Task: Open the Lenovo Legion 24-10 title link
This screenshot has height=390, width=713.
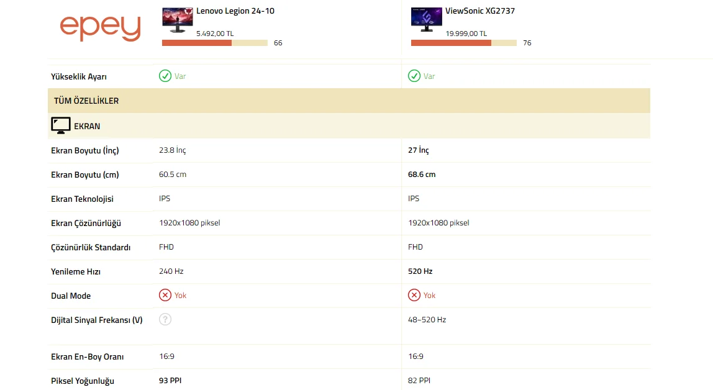Action: click(235, 11)
